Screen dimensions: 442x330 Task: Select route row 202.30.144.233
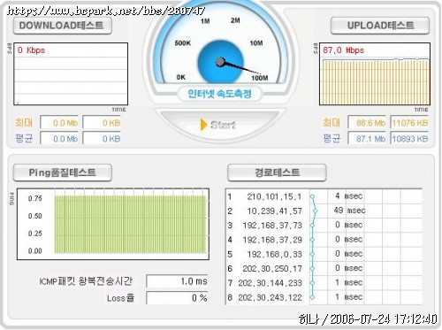[x=324, y=283]
